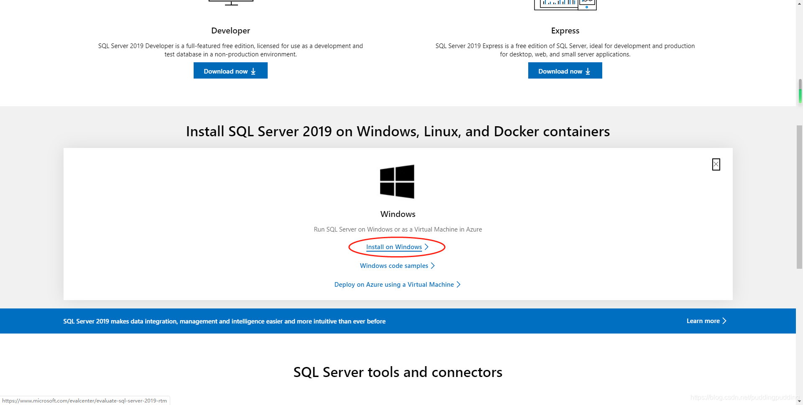The height and width of the screenshot is (405, 803).
Task: Click 'Run SQL Server on Windows' description text
Action: coord(398,229)
